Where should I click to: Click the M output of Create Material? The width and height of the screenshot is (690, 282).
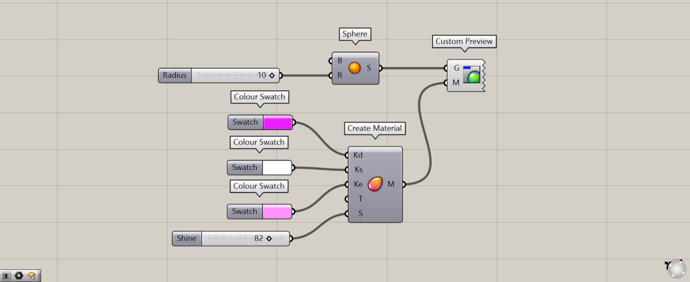click(391, 184)
